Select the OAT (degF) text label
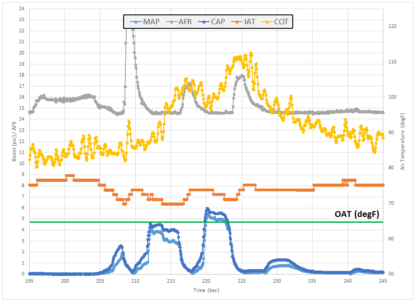This screenshot has width=415, height=302. (357, 214)
